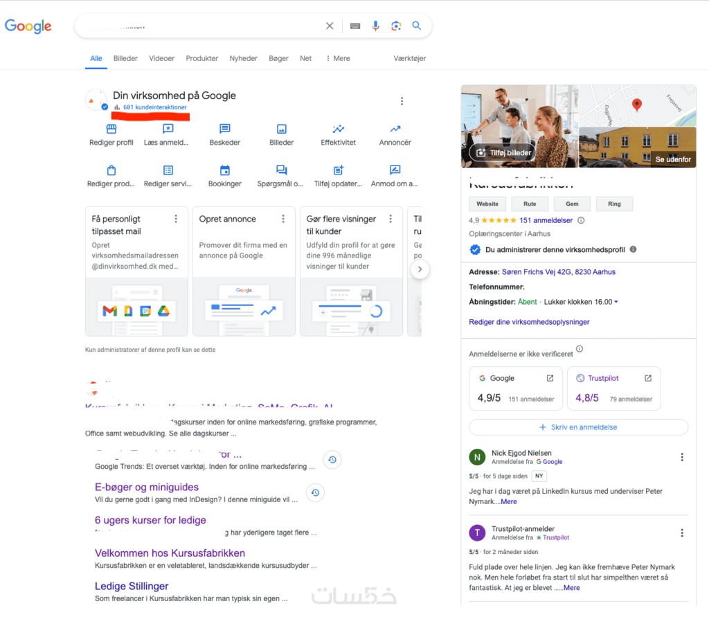
Task: Open Velkommen hos Kursusfabrikken result
Action: pos(170,553)
